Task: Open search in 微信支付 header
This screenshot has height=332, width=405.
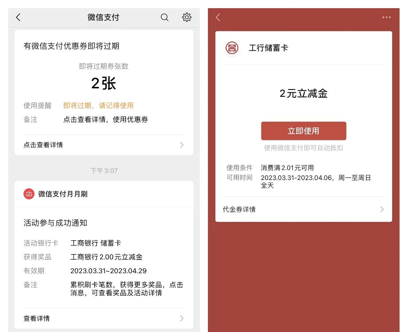Action: [x=164, y=17]
